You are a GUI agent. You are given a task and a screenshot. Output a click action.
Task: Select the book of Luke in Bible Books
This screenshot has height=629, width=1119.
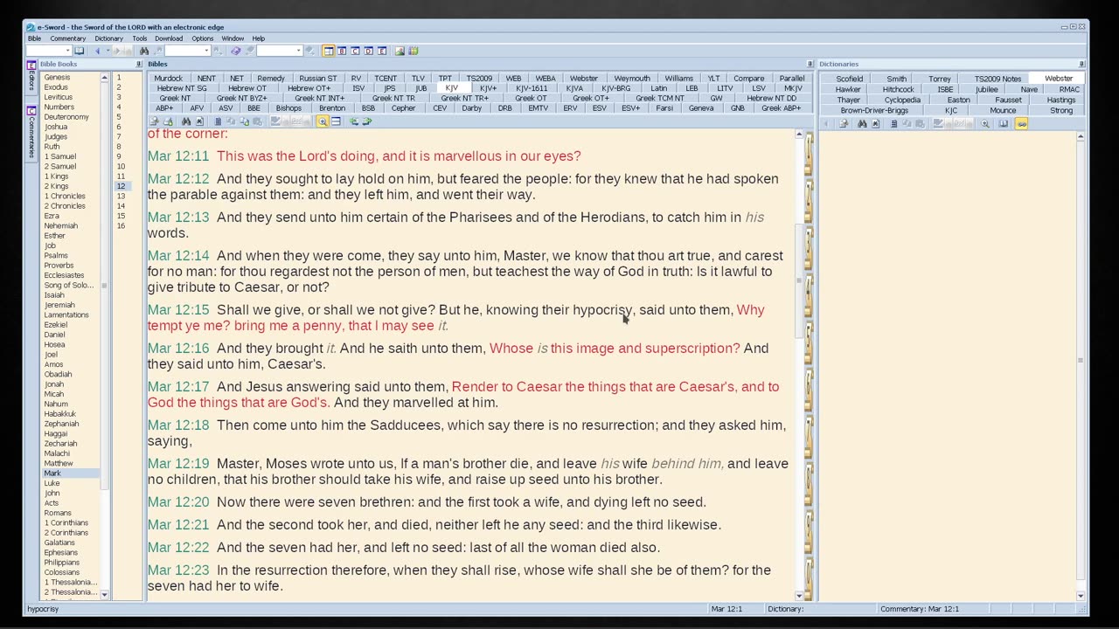52,483
